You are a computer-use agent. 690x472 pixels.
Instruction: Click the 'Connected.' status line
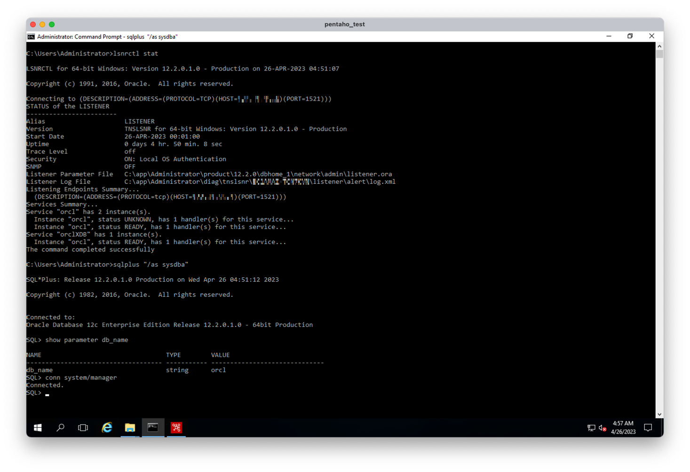click(x=45, y=385)
